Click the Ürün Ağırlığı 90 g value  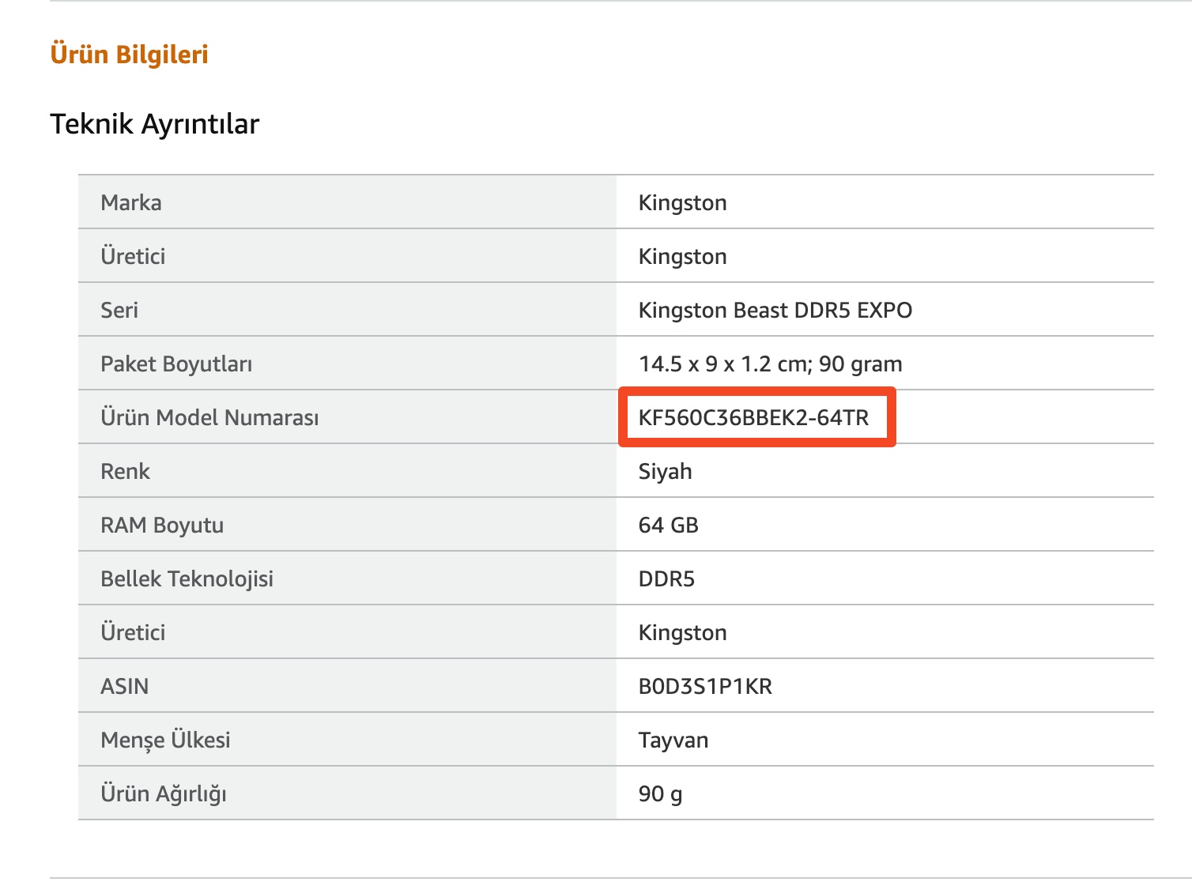pyautogui.click(x=660, y=793)
